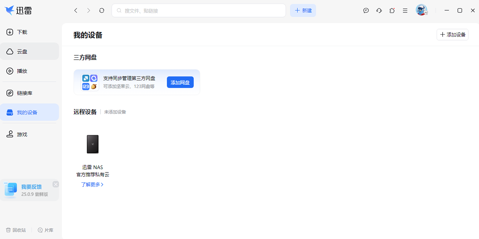Select 我的设备 in the sidebar
The width and height of the screenshot is (479, 239).
click(30, 112)
